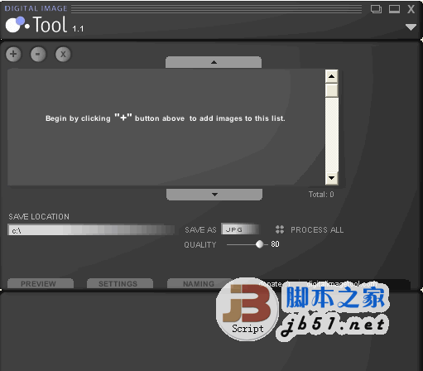
Task: Close the Digital Image Tool window
Action: tap(411, 9)
